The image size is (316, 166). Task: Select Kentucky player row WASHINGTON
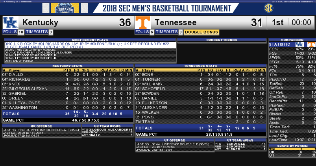pos(68,108)
